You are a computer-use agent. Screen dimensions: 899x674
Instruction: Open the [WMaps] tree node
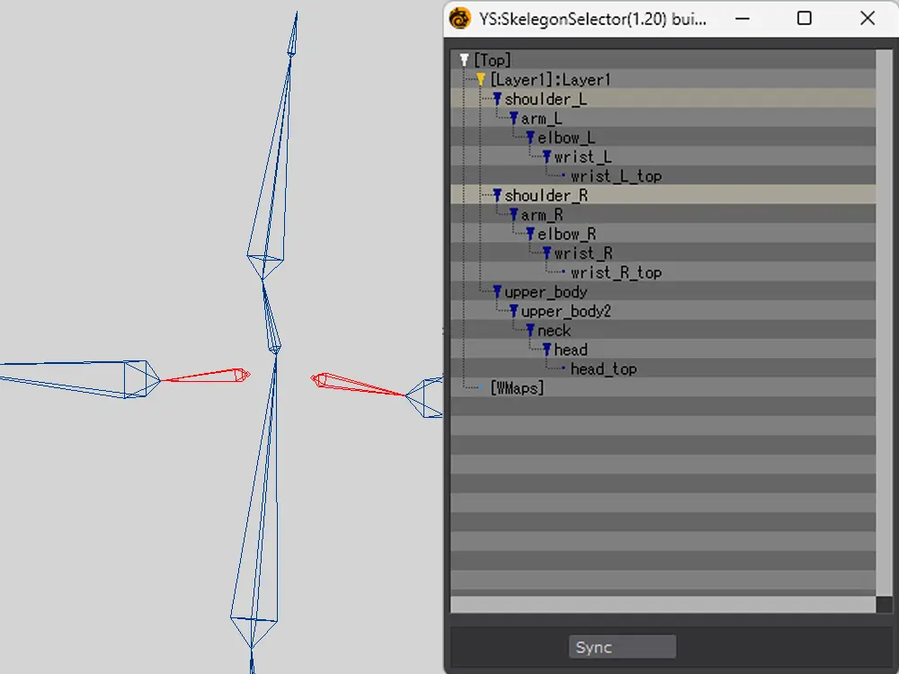point(517,388)
